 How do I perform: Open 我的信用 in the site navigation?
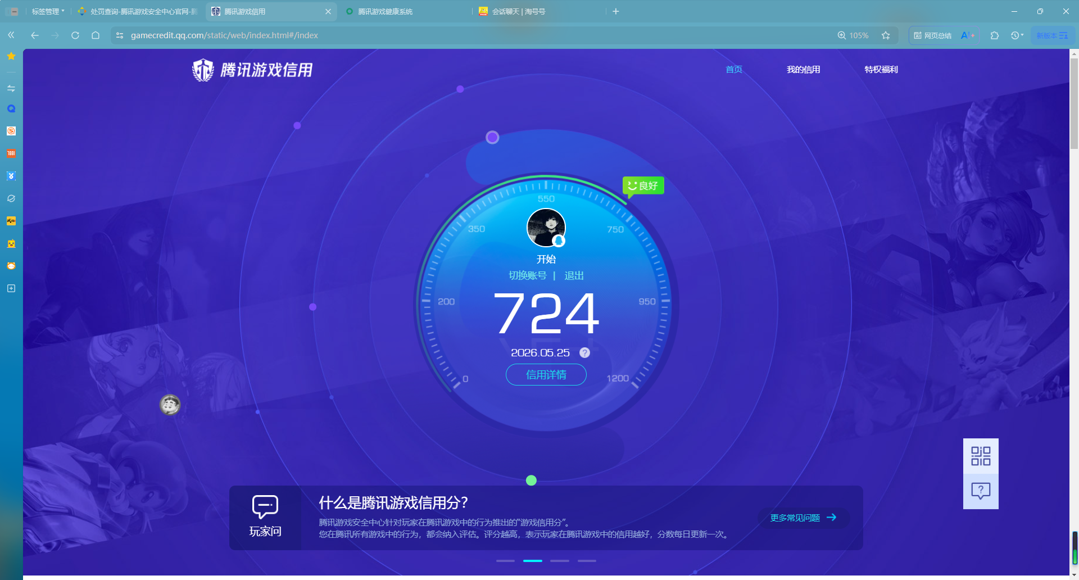[x=804, y=70]
